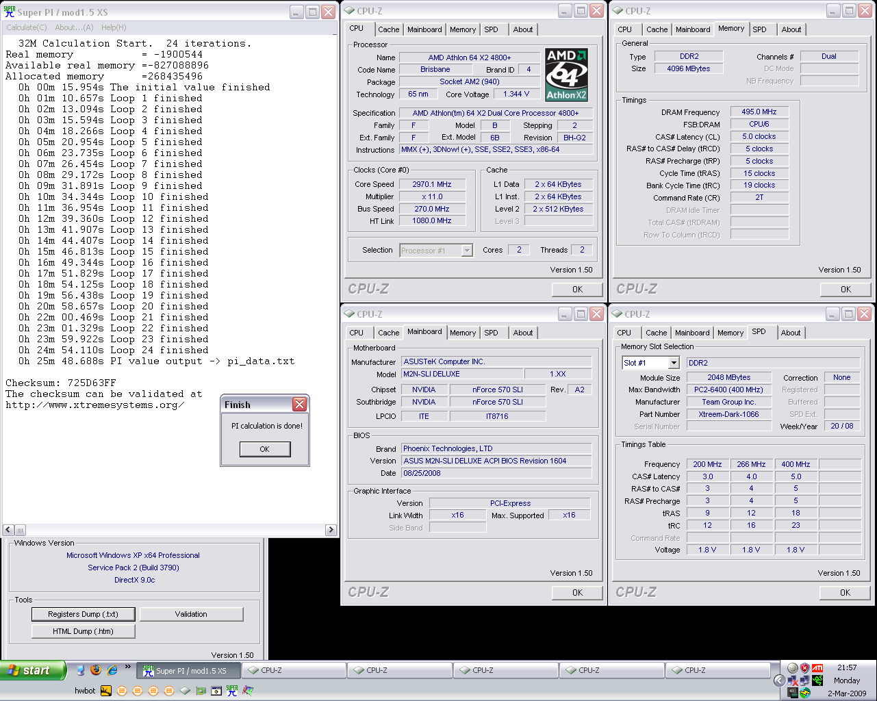
Task: Click the 2970.1 MHz Core Speed value
Action: point(432,184)
